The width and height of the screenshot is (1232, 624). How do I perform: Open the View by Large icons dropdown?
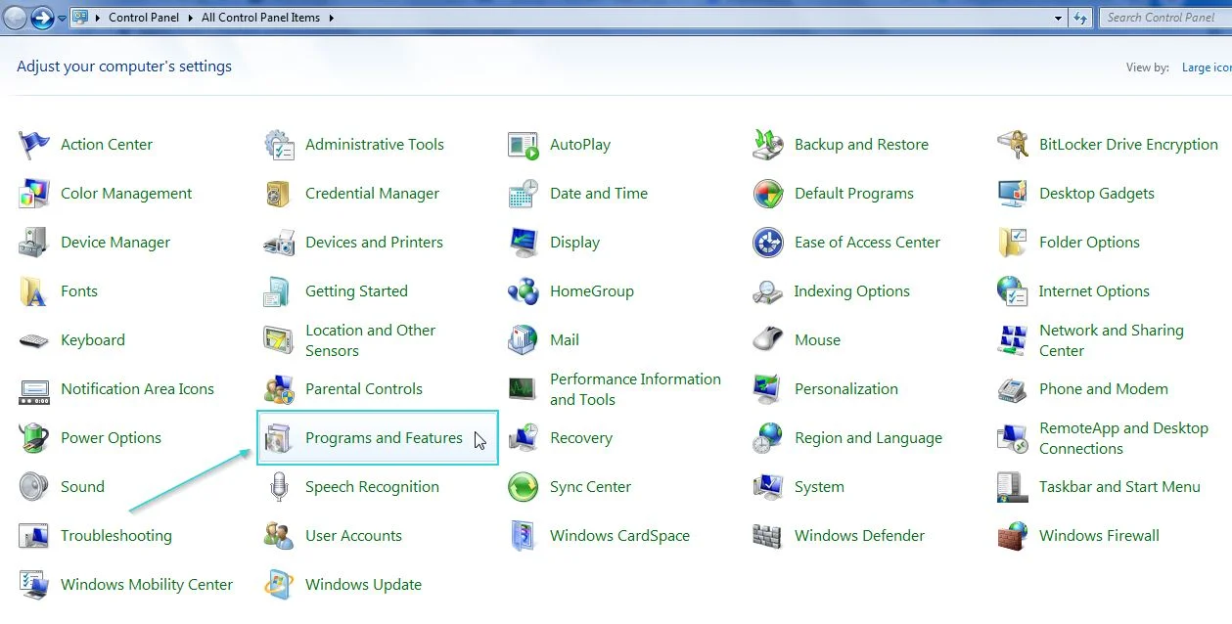coord(1207,67)
